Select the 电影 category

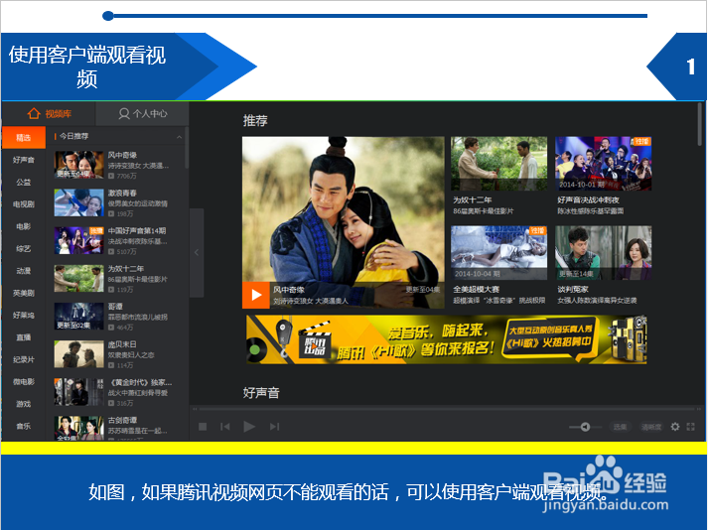(x=24, y=226)
